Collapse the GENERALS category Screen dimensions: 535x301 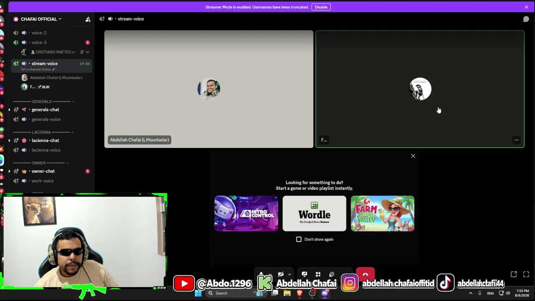coord(43,102)
